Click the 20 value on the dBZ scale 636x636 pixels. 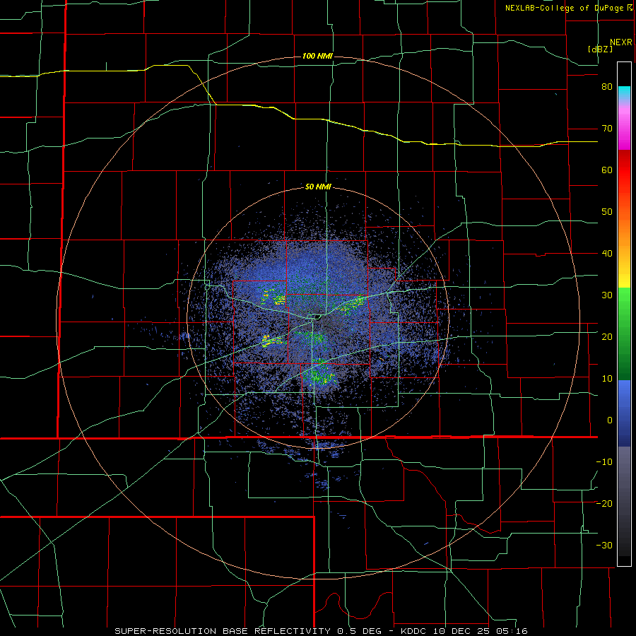coord(607,337)
